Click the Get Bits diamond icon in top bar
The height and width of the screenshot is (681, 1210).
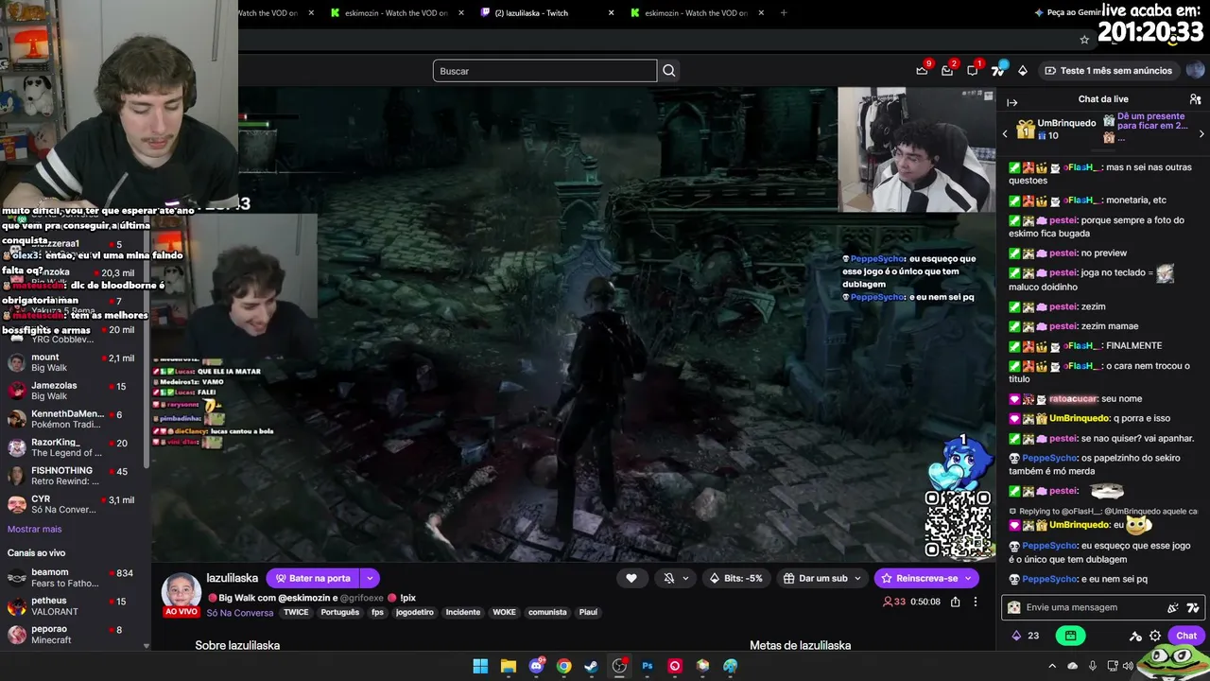[1022, 70]
